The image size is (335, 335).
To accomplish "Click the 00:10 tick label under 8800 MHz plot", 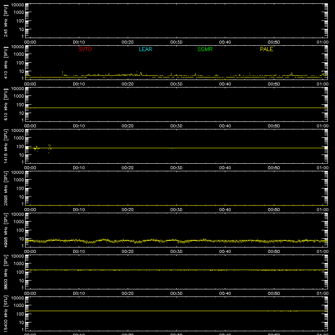I will pyautogui.click(x=79, y=294).
